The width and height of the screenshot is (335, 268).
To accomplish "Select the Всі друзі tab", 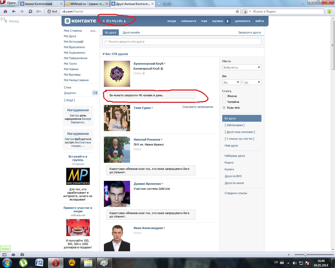I will point(110,32).
